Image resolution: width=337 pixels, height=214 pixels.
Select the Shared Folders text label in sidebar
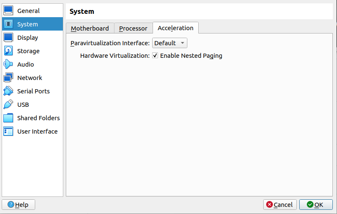point(39,118)
